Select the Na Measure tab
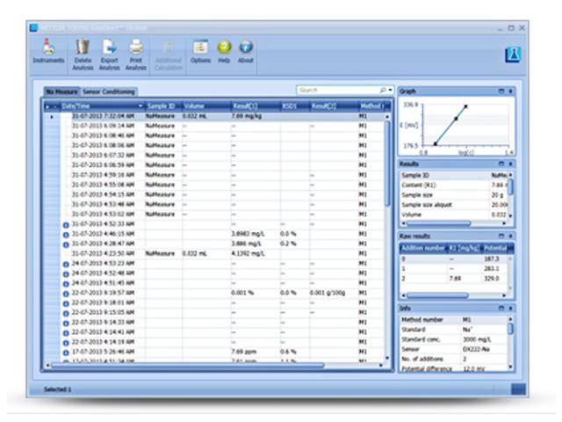Screen dimensions: 562x422 click(x=63, y=91)
